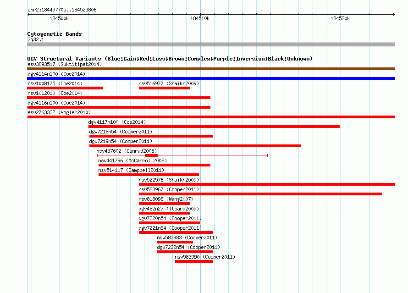Click the red bar under nsv1012010
Viewport: 408px width, 293px height.
[119, 98]
